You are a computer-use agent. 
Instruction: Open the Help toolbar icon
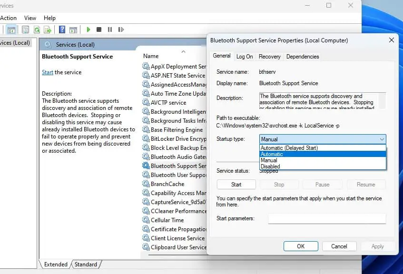(62, 29)
